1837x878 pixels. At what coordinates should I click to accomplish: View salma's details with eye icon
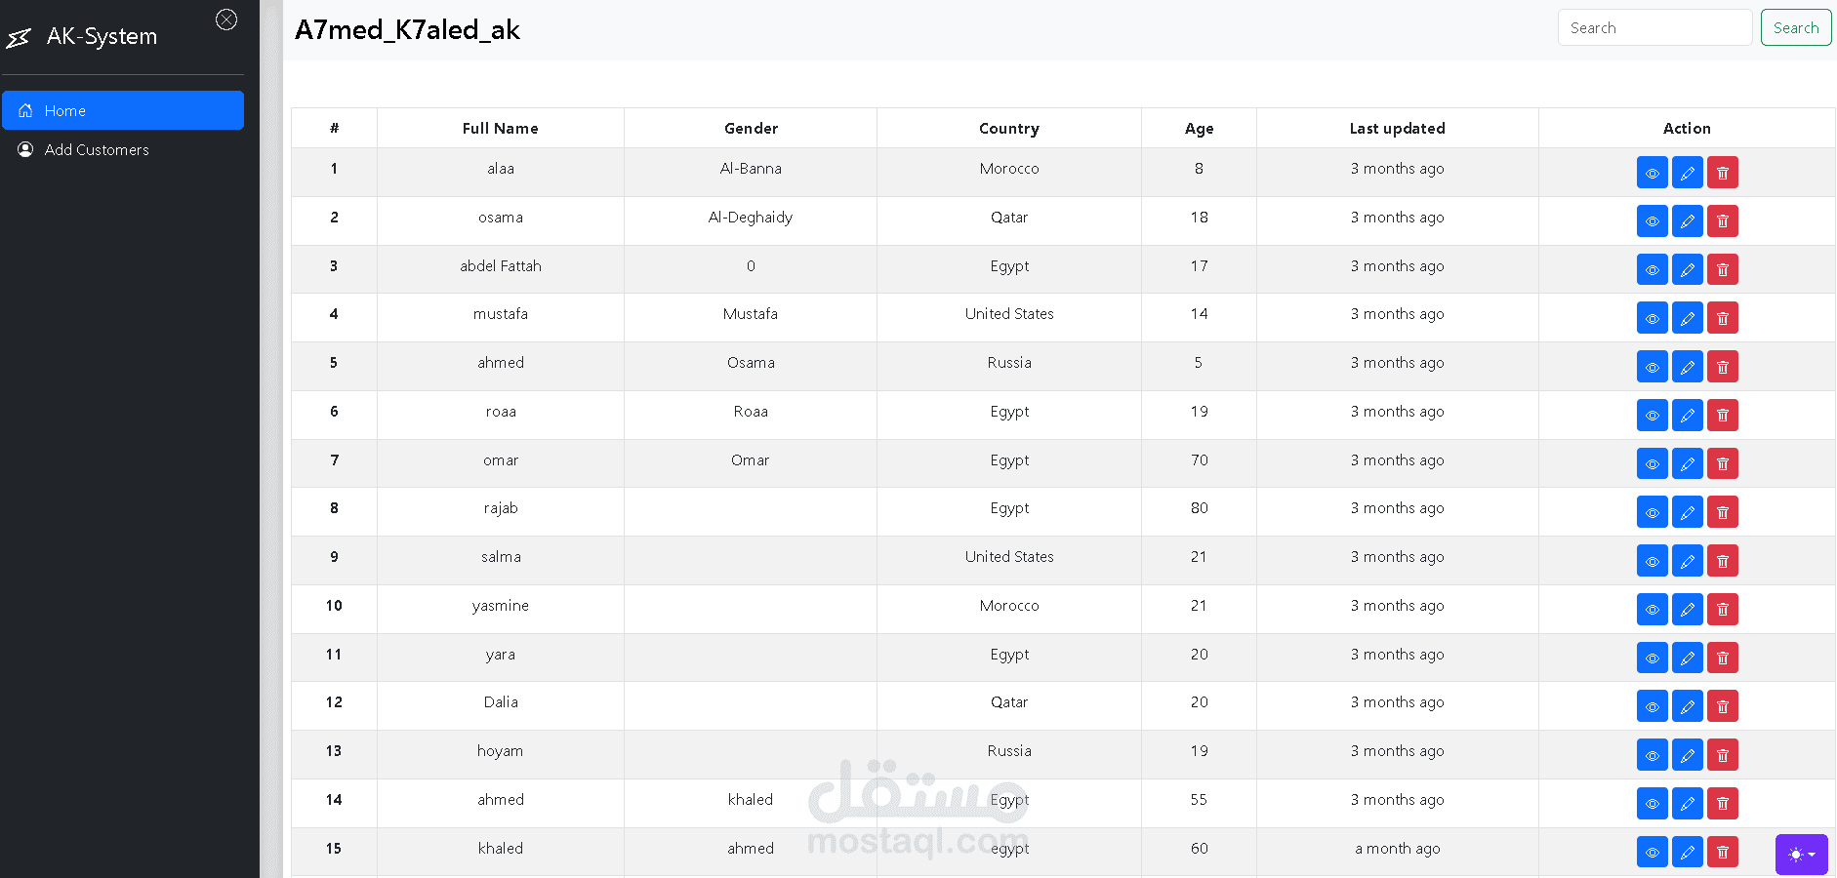(x=1652, y=561)
